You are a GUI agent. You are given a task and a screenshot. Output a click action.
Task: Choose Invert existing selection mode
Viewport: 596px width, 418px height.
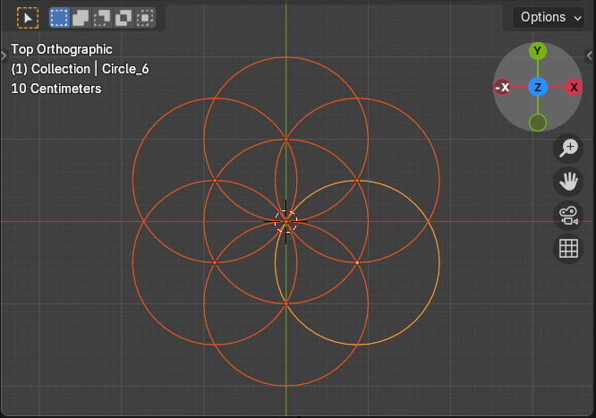123,18
